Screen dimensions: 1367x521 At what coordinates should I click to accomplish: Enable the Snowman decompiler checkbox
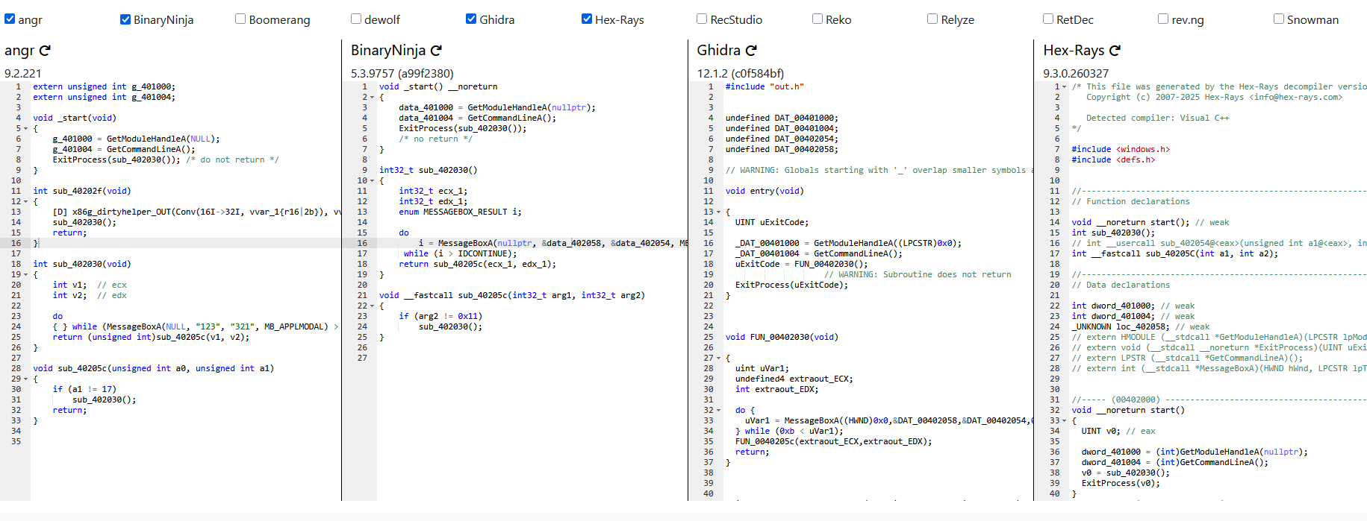tap(1279, 19)
